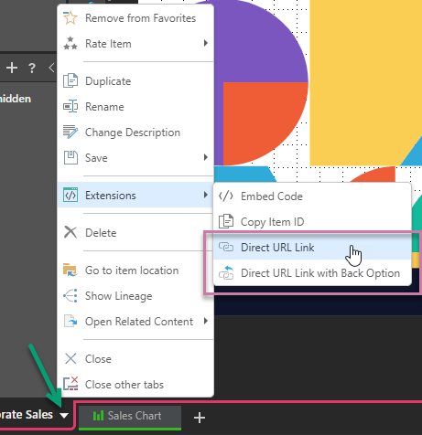This screenshot has width=422, height=435.
Task: Click the Rate Item stars icon
Action: pos(70,43)
